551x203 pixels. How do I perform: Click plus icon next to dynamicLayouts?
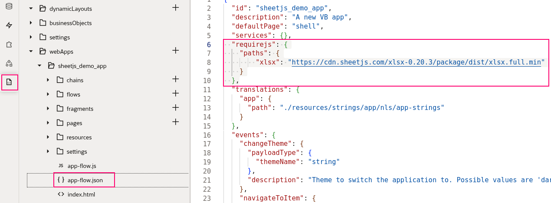point(175,8)
